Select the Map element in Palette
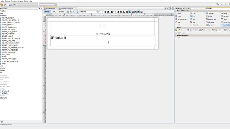 (x=193, y=22)
